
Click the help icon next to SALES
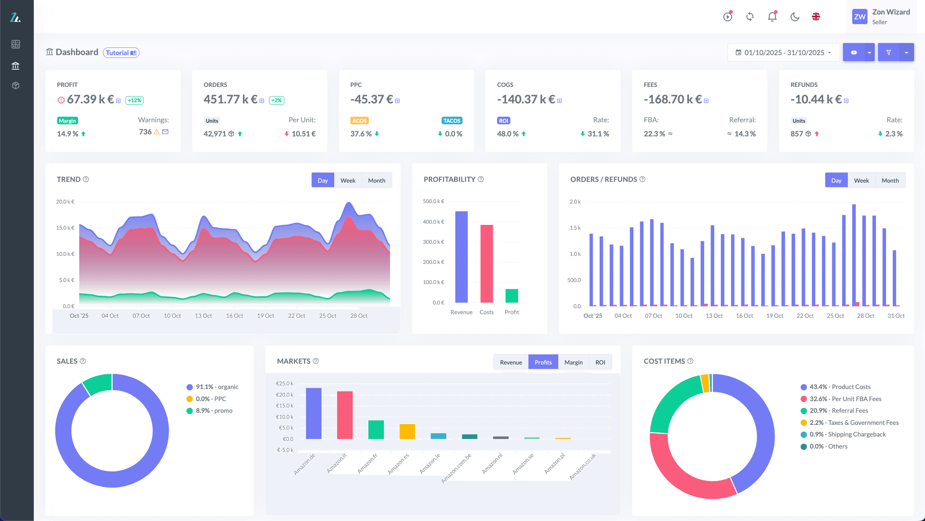coord(83,361)
